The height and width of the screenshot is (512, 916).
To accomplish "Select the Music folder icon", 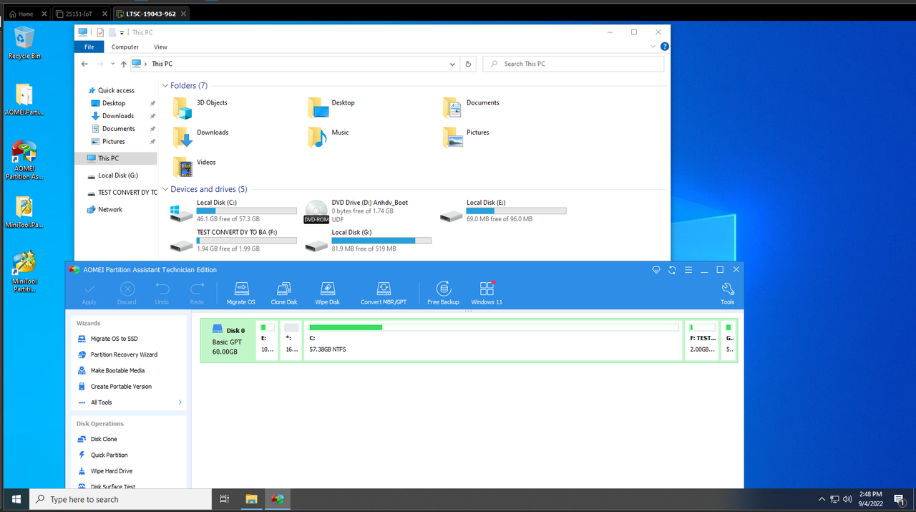I will tap(318, 137).
